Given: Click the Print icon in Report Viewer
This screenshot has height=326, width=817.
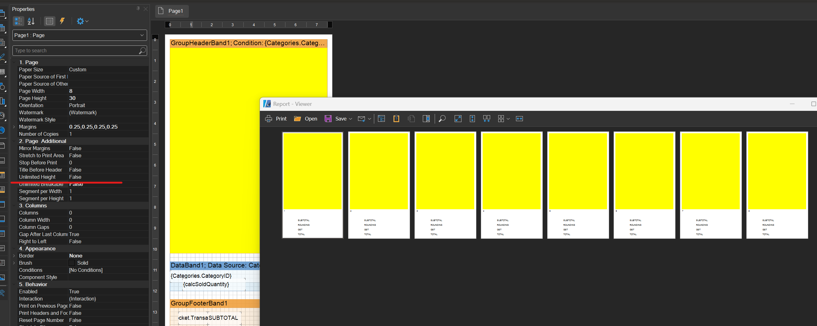Looking at the screenshot, I should [269, 119].
